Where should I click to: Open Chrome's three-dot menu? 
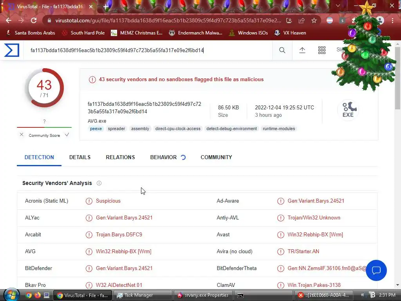tap(392, 20)
